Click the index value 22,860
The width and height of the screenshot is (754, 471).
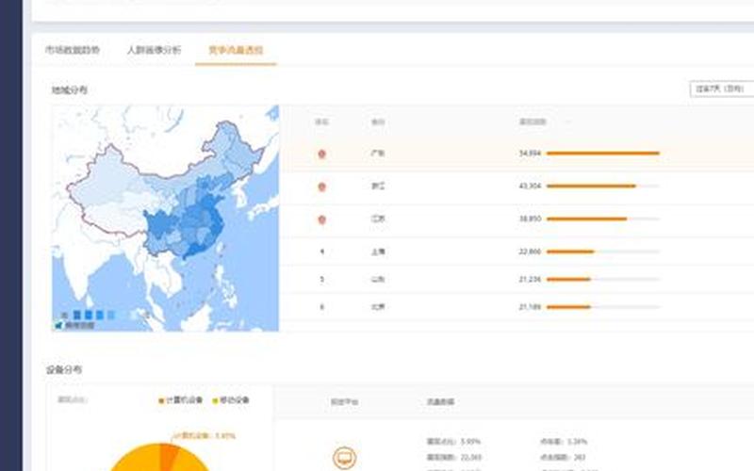coord(530,252)
